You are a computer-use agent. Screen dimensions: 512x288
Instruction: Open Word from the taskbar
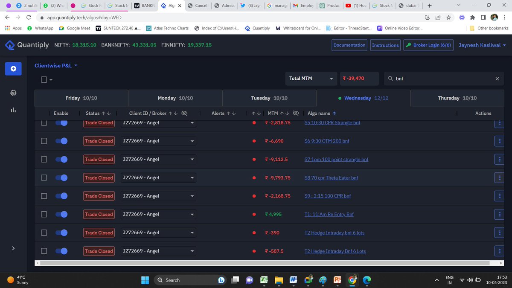click(x=293, y=280)
